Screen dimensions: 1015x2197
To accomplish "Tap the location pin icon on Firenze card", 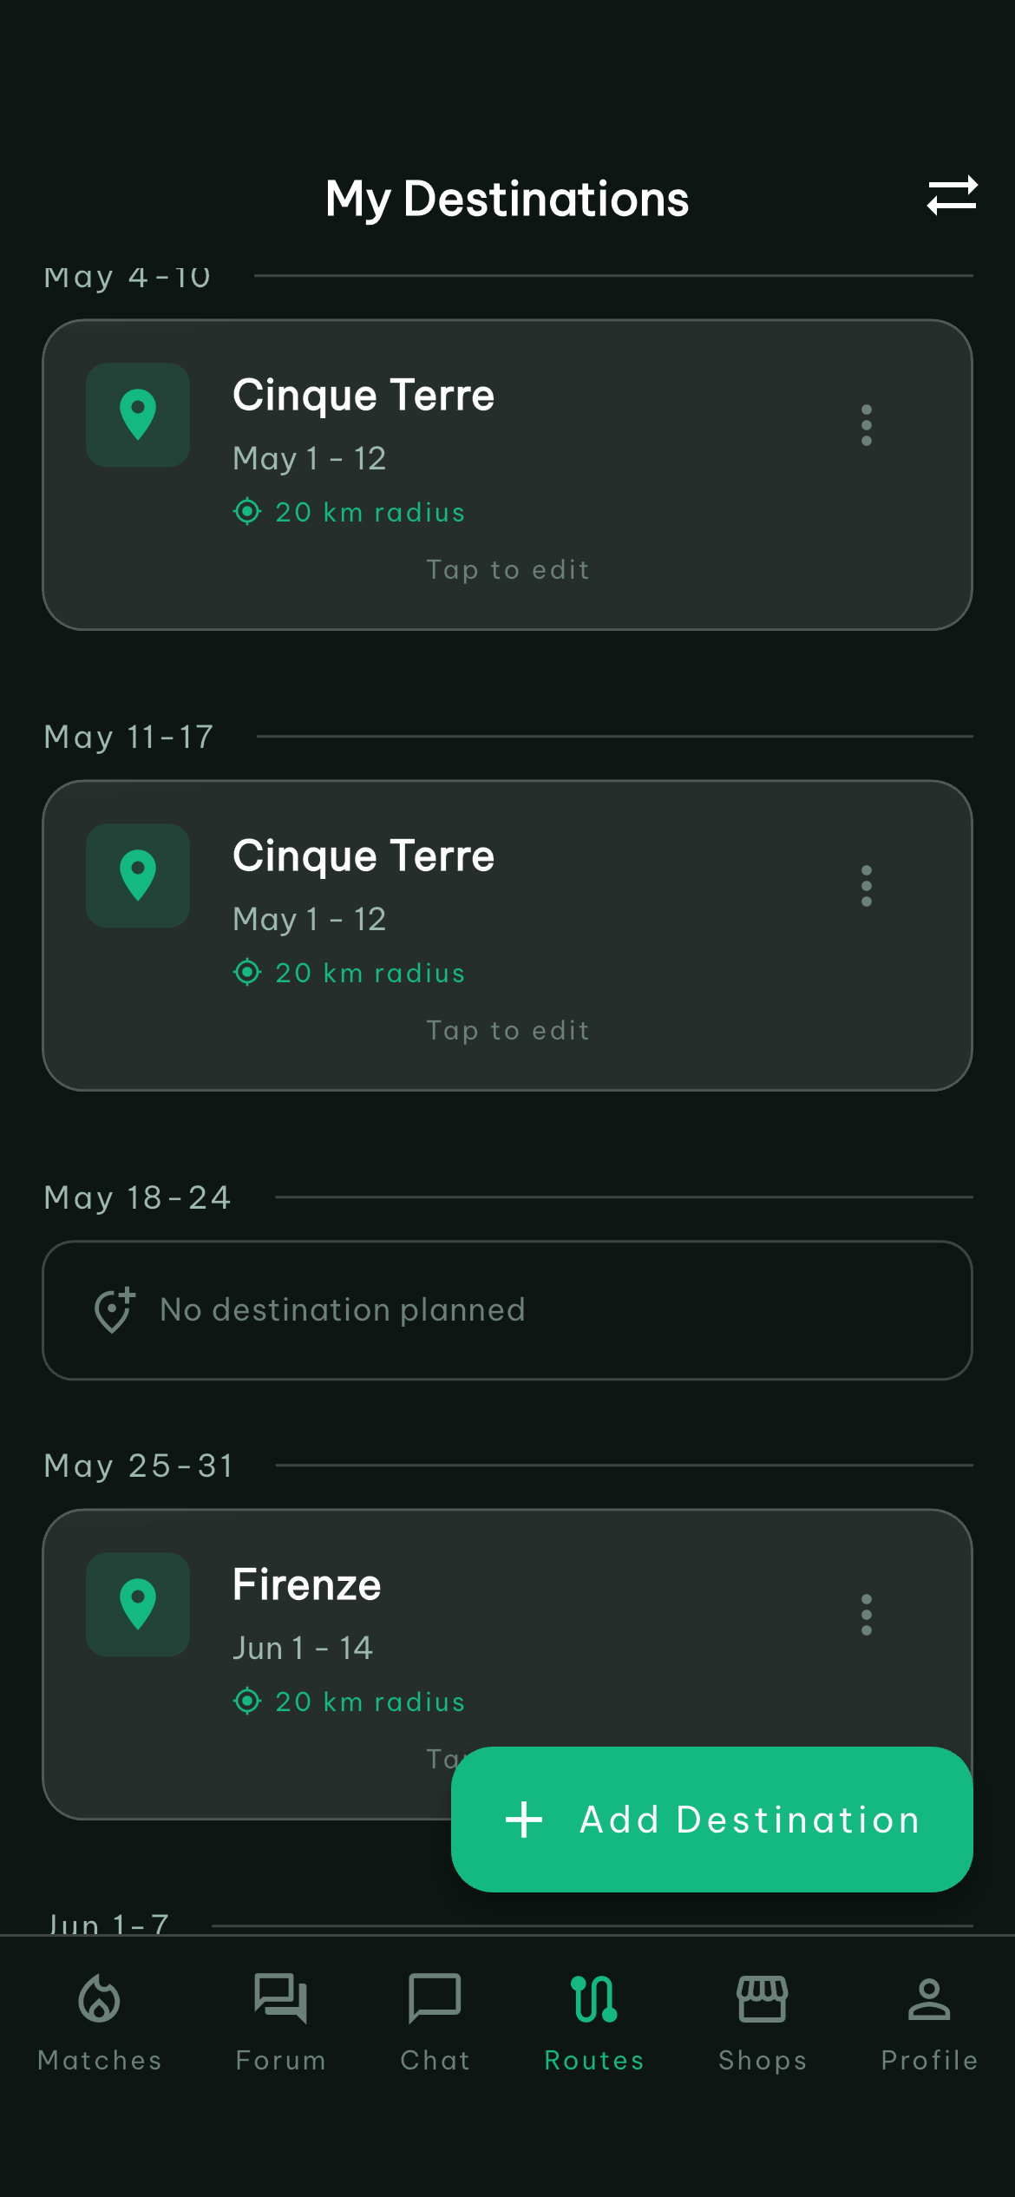I will pyautogui.click(x=138, y=1604).
